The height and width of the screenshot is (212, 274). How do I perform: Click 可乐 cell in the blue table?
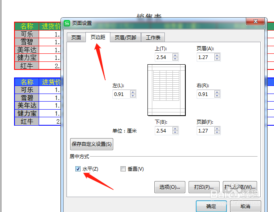coord(27,90)
